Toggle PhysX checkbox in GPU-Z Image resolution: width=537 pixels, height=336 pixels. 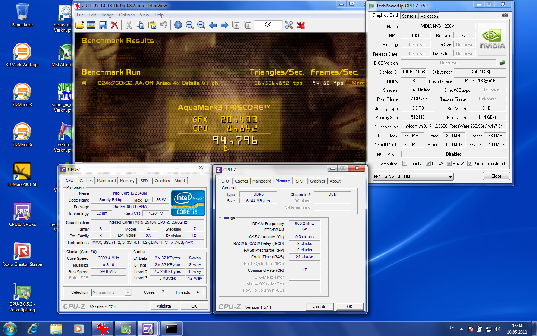[x=449, y=164]
